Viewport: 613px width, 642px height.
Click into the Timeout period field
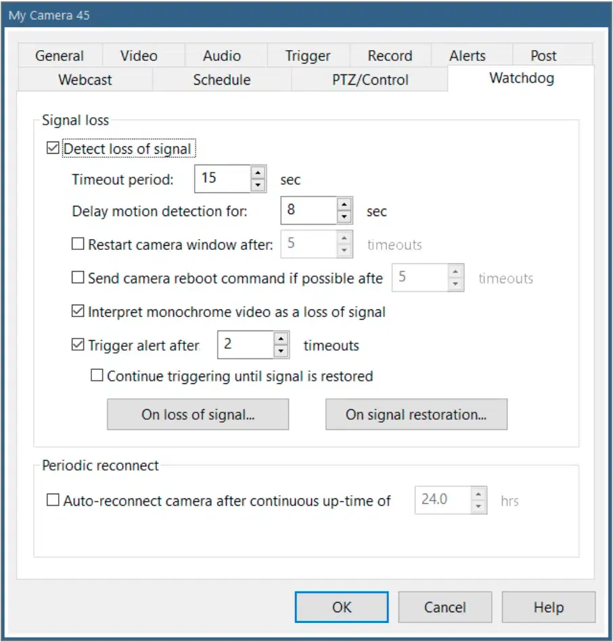(222, 179)
